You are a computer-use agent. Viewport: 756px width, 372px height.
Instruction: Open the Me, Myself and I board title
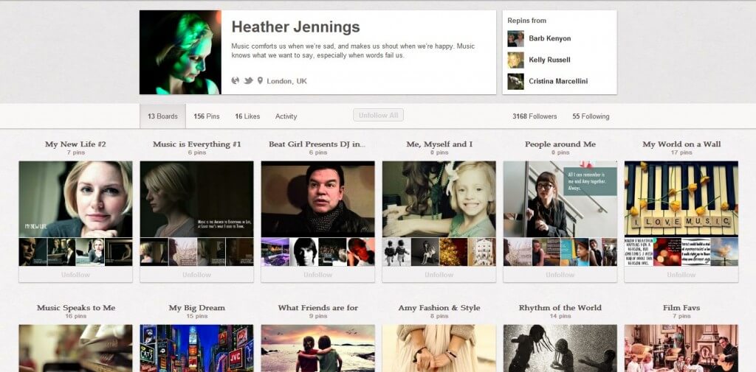pyautogui.click(x=439, y=144)
